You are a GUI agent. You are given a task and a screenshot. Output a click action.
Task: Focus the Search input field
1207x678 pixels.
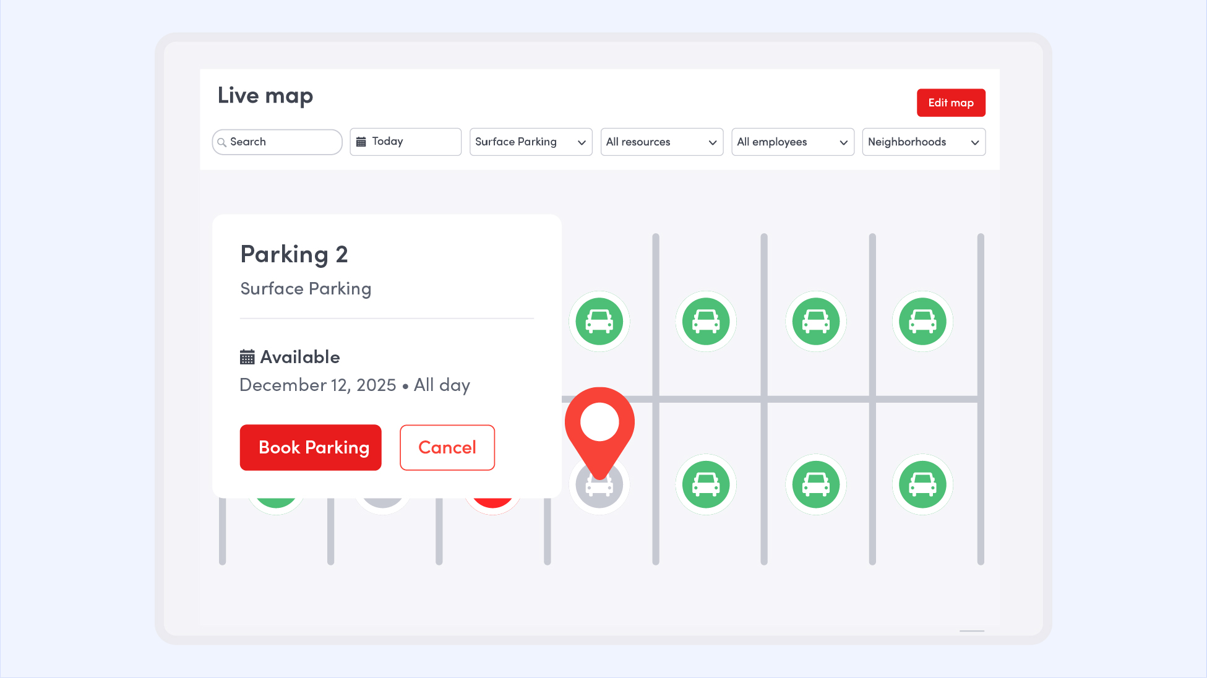click(281, 142)
